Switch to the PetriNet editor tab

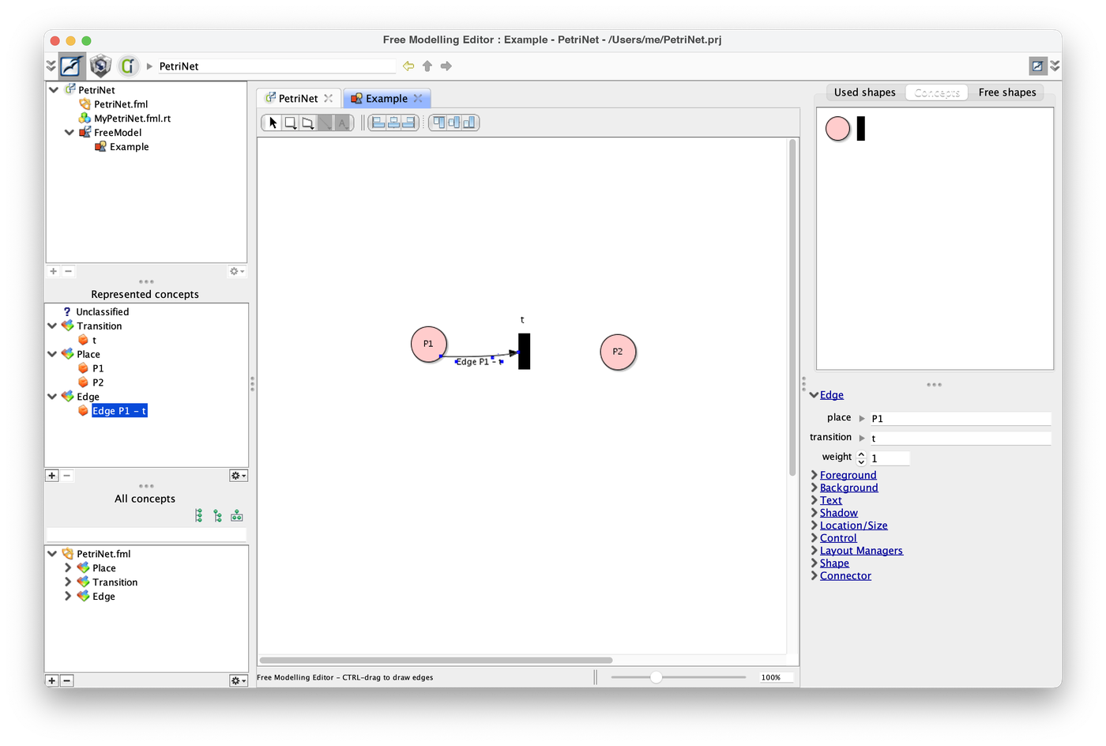click(299, 99)
